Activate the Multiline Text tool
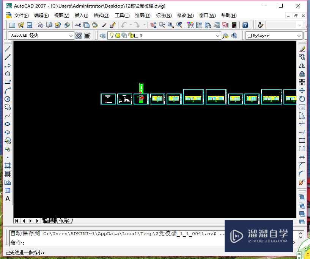Screen dimensions: 310x259 click(x=8, y=199)
